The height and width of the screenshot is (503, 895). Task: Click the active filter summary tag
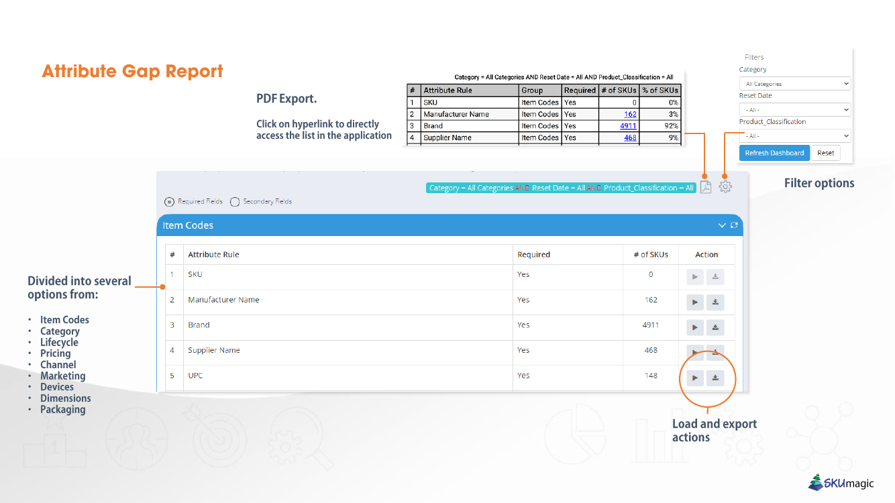(x=561, y=188)
